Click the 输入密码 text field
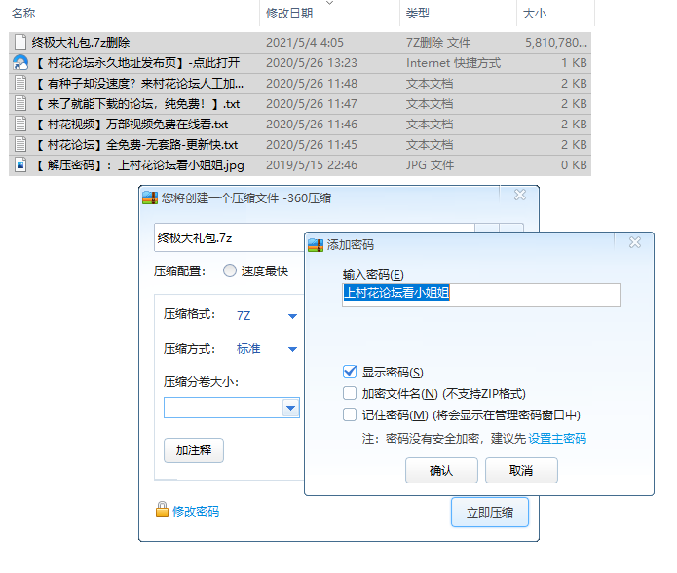 (x=480, y=294)
